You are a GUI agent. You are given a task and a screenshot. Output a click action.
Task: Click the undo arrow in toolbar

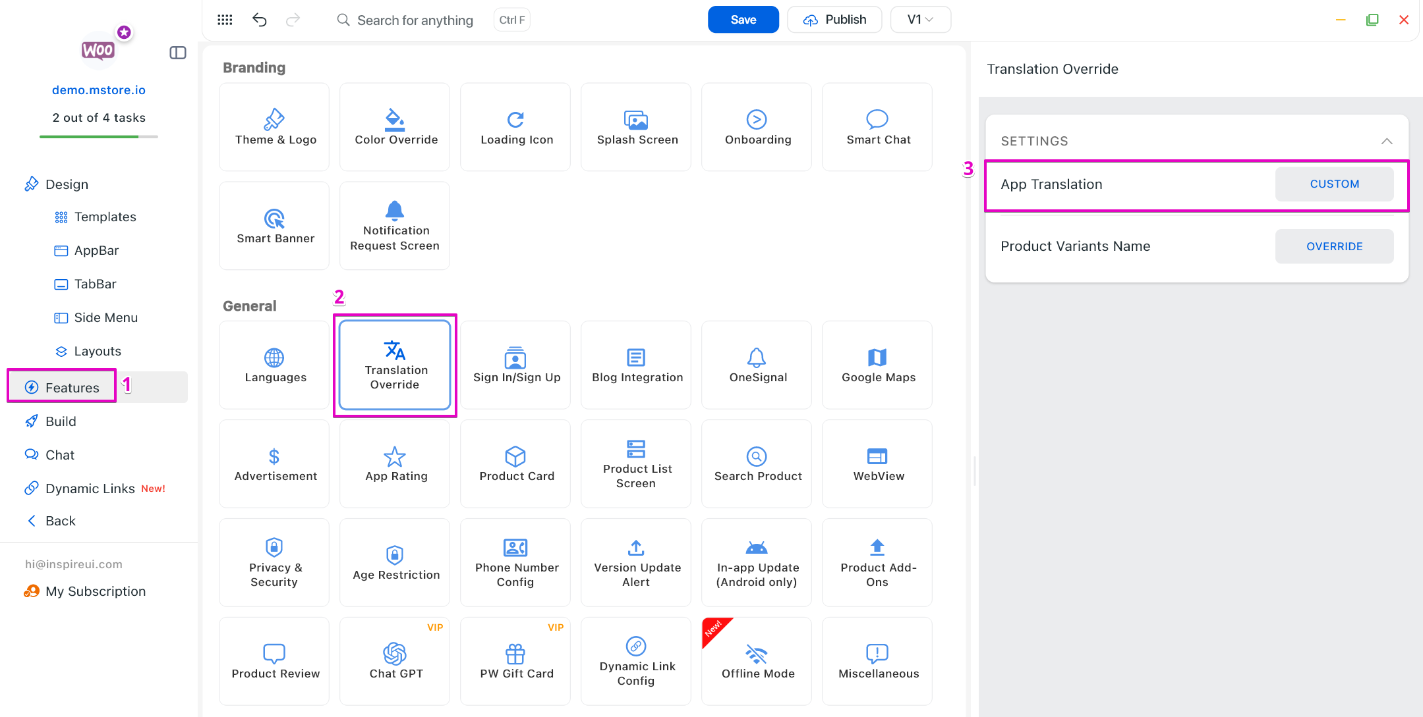click(x=259, y=20)
